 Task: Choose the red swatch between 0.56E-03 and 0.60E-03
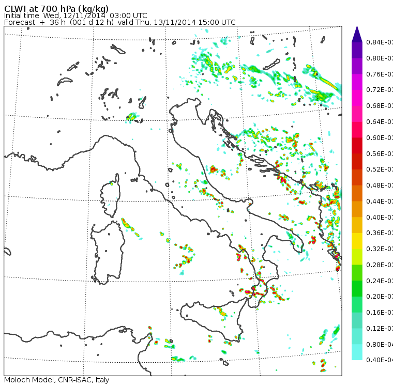point(357,146)
